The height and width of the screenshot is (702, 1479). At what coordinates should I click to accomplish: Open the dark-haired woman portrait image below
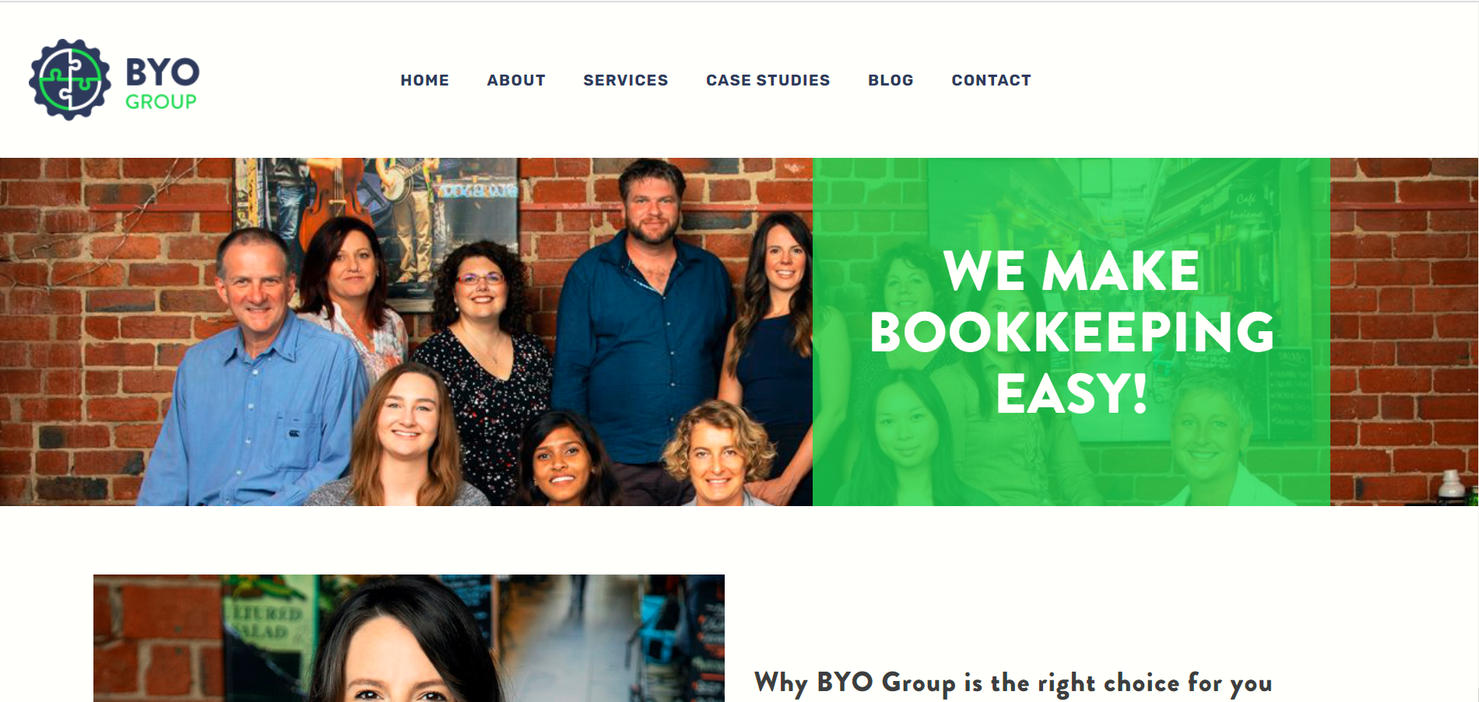tap(409, 638)
